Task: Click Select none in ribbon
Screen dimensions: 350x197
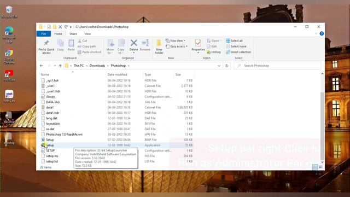Action: 236,47
